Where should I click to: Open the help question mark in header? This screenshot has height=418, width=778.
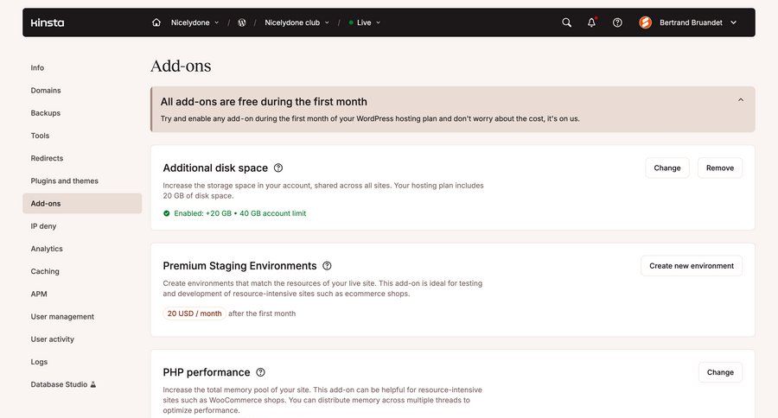click(617, 22)
